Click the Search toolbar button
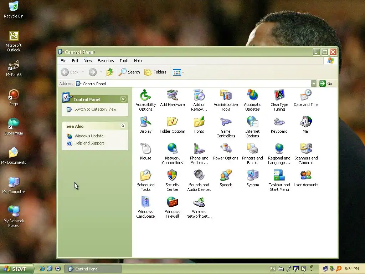Image resolution: width=365 pixels, height=274 pixels. click(x=129, y=72)
